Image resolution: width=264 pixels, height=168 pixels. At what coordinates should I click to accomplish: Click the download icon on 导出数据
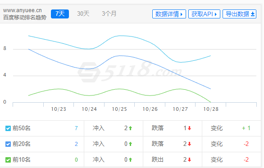point(253,14)
